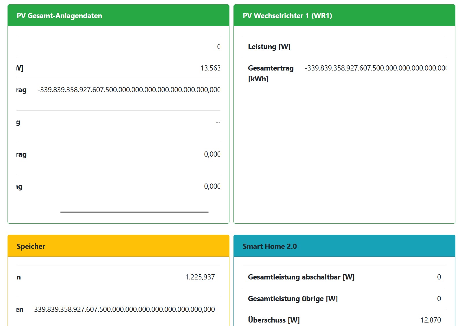
Task: Select the long positive value in Speicher
Action: click(124, 310)
